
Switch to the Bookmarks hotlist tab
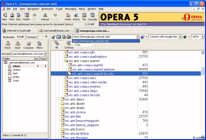[x=9, y=37]
